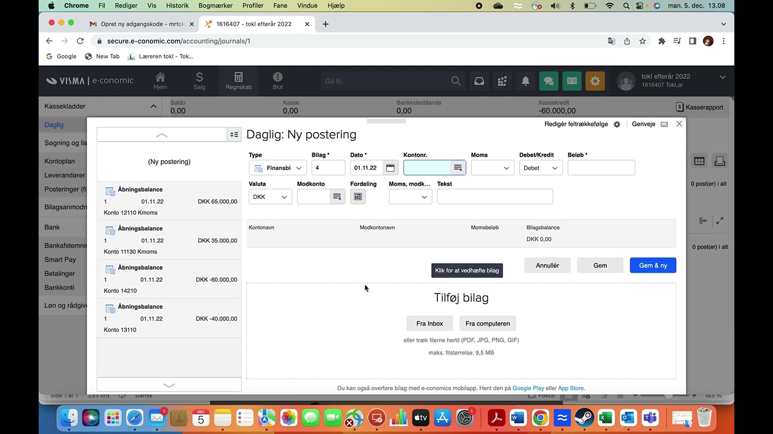Open Microsoft Word in the Dock
Image resolution: width=773 pixels, height=434 pixels.
pyautogui.click(x=519, y=417)
